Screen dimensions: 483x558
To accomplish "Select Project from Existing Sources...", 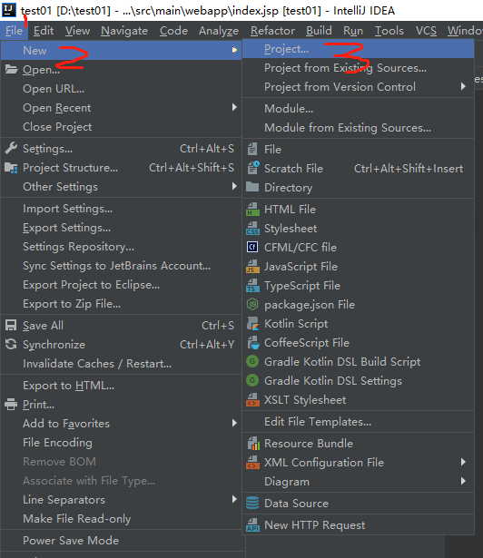I will (x=358, y=68).
